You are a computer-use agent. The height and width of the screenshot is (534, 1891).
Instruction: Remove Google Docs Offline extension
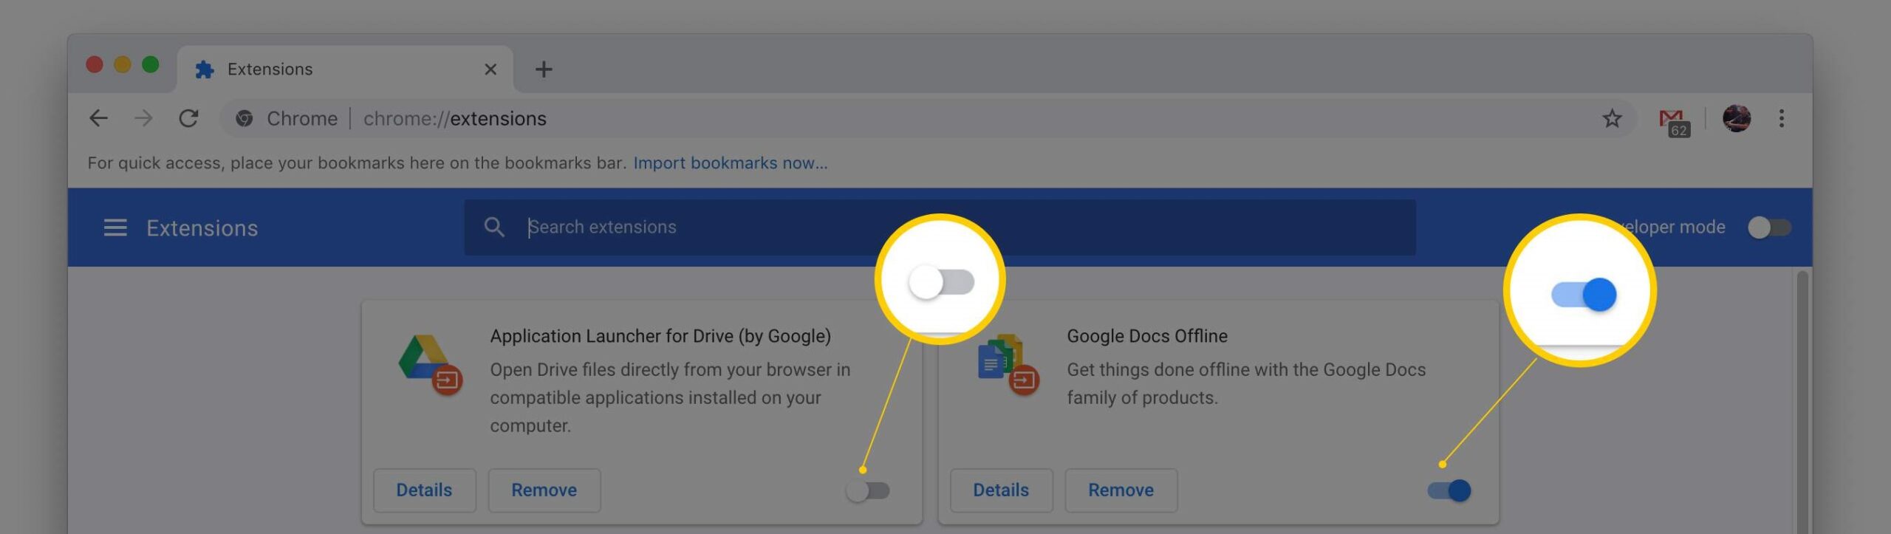tap(1121, 490)
